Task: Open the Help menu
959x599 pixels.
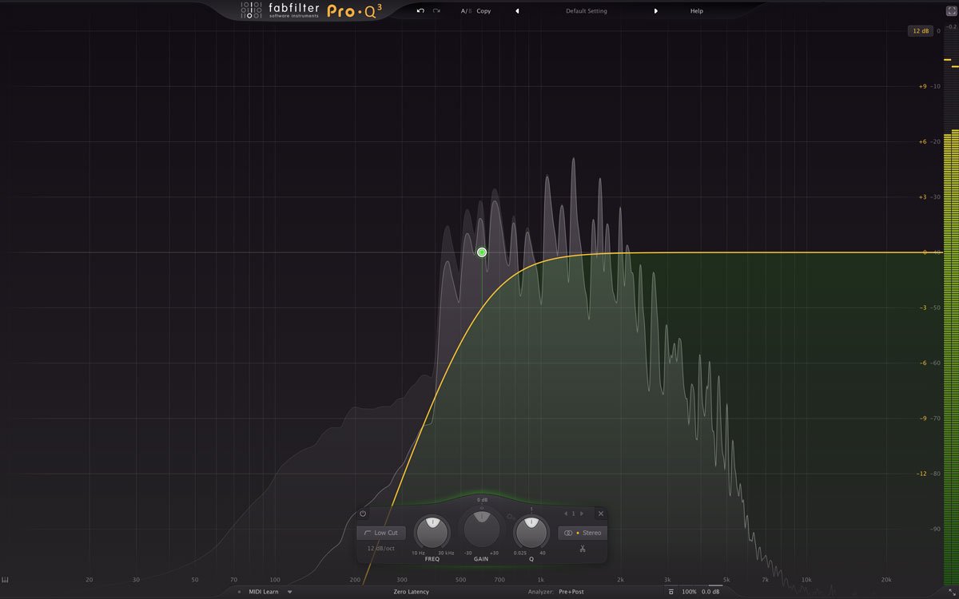Action: 696,10
